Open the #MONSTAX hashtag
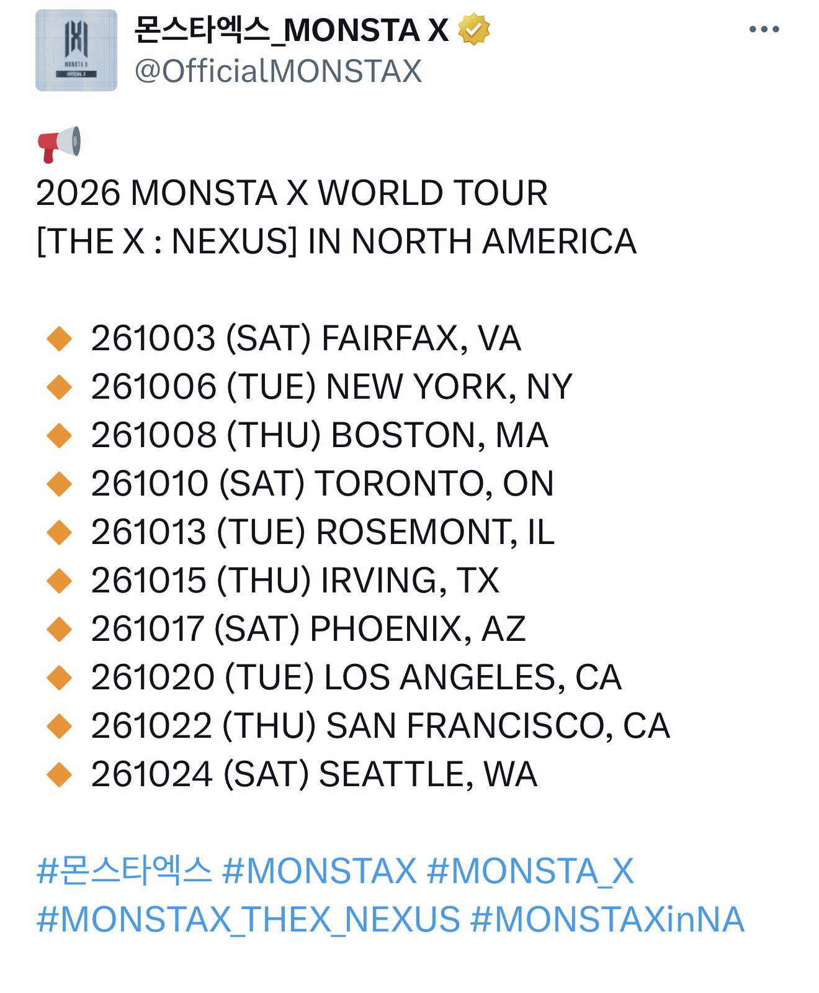The width and height of the screenshot is (819, 993). coord(319,871)
